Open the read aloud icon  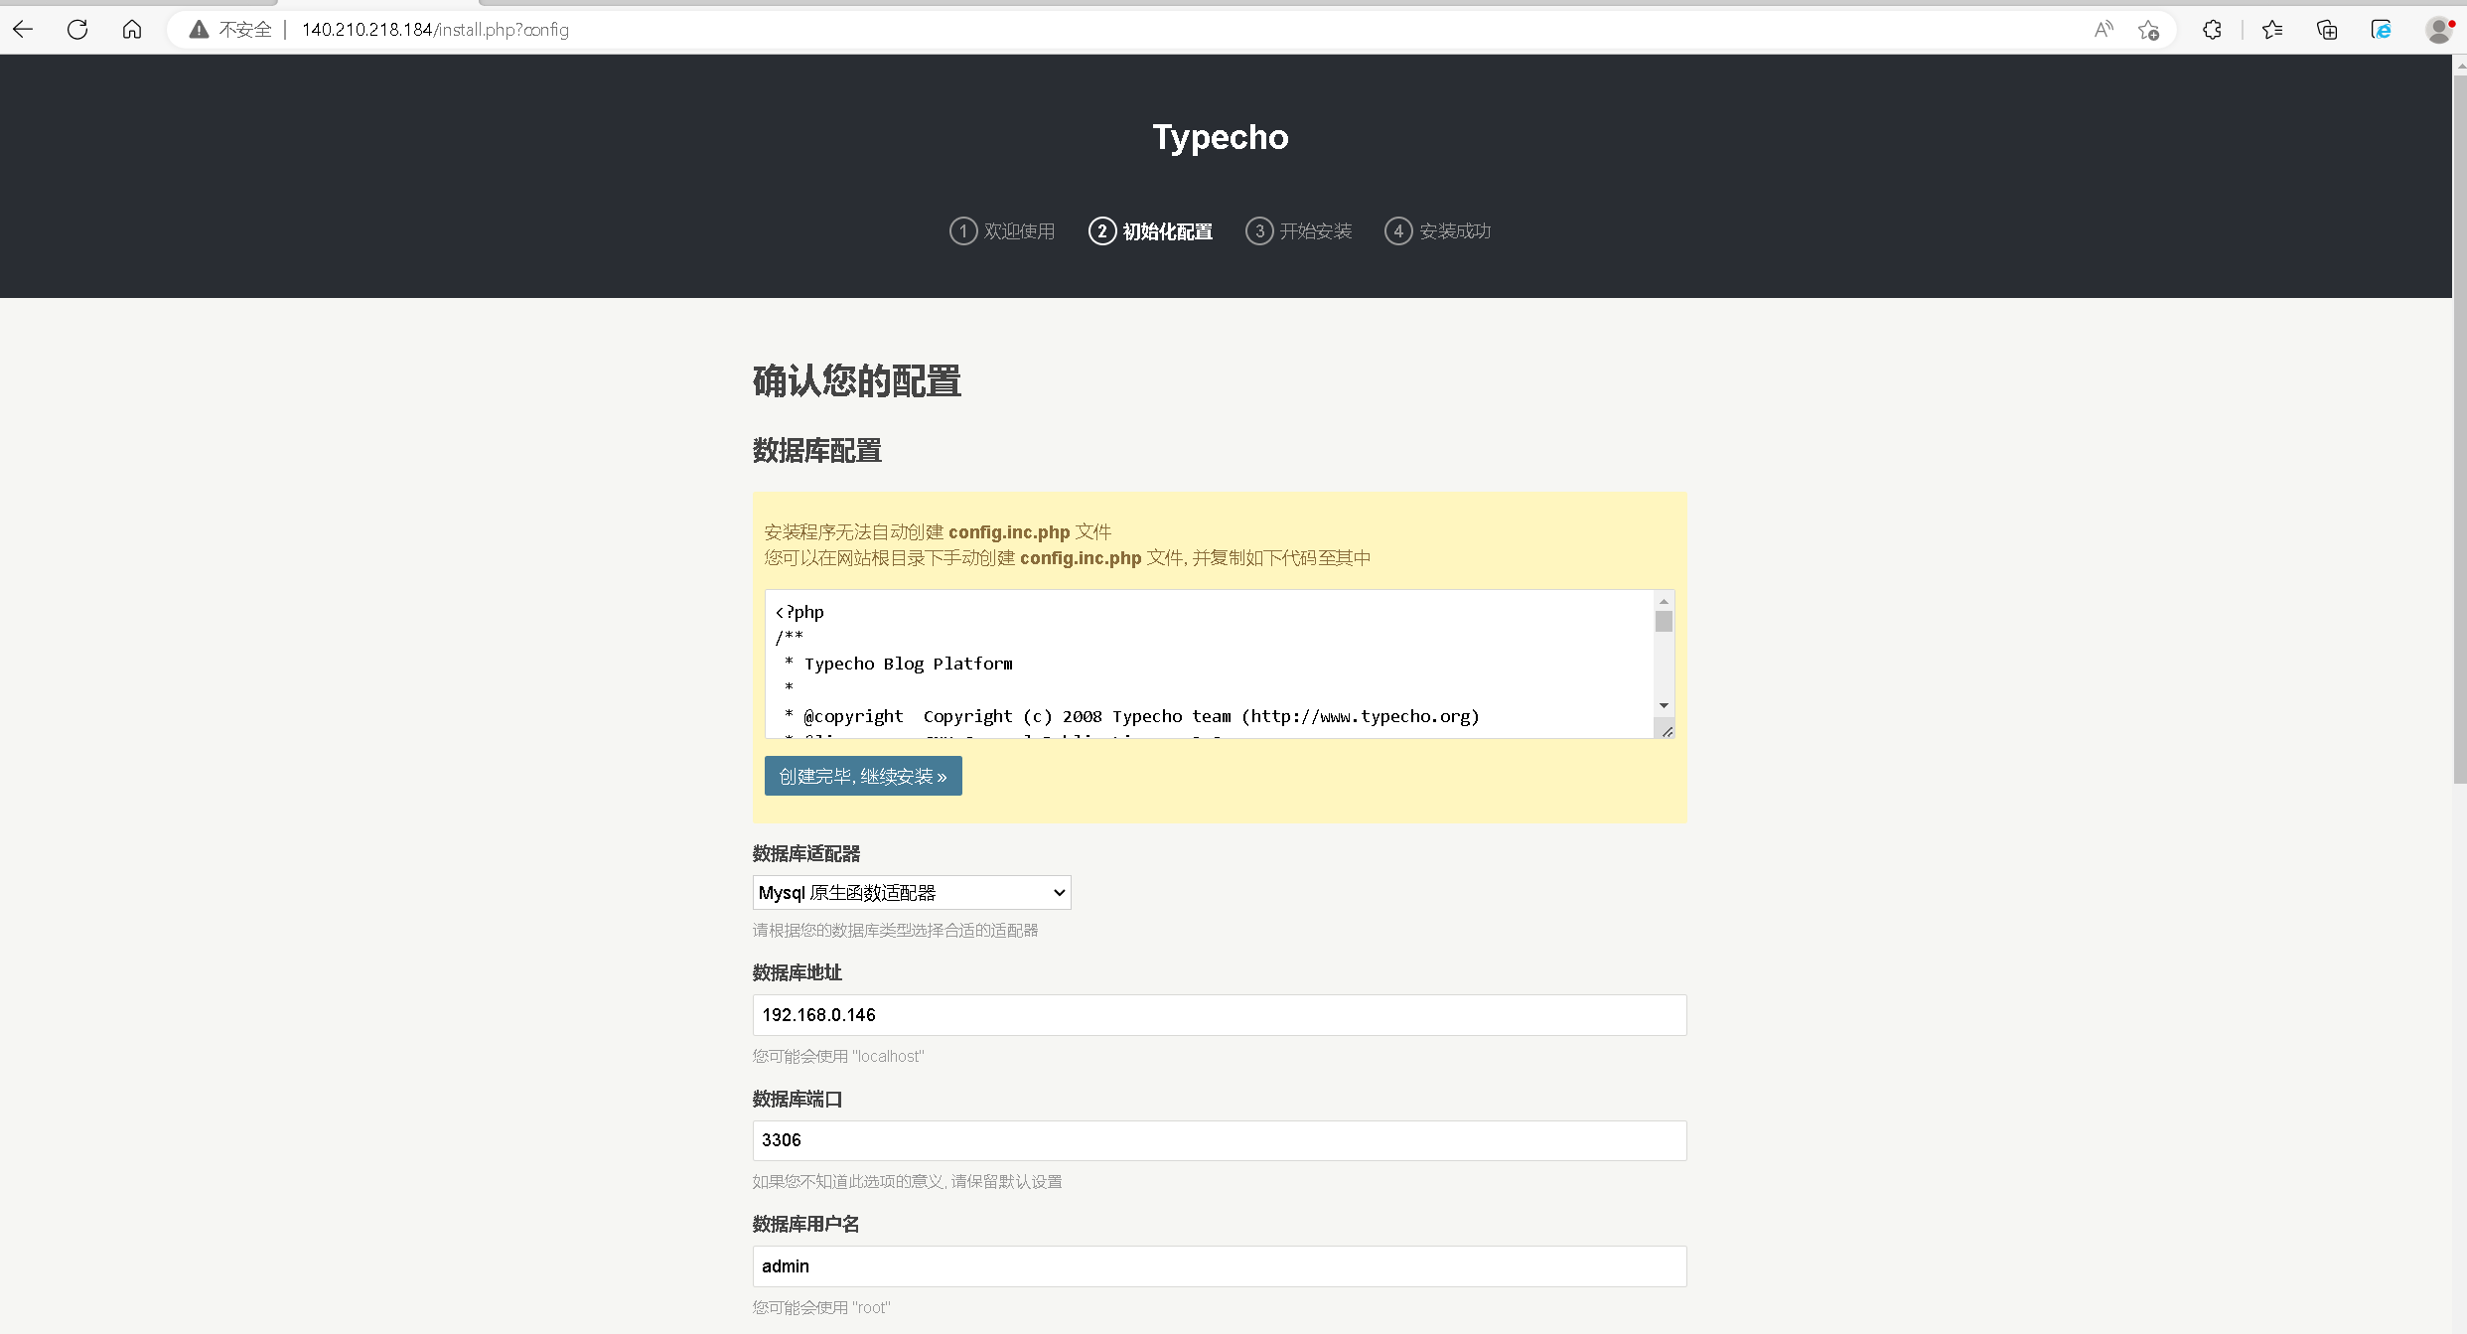(x=2104, y=30)
